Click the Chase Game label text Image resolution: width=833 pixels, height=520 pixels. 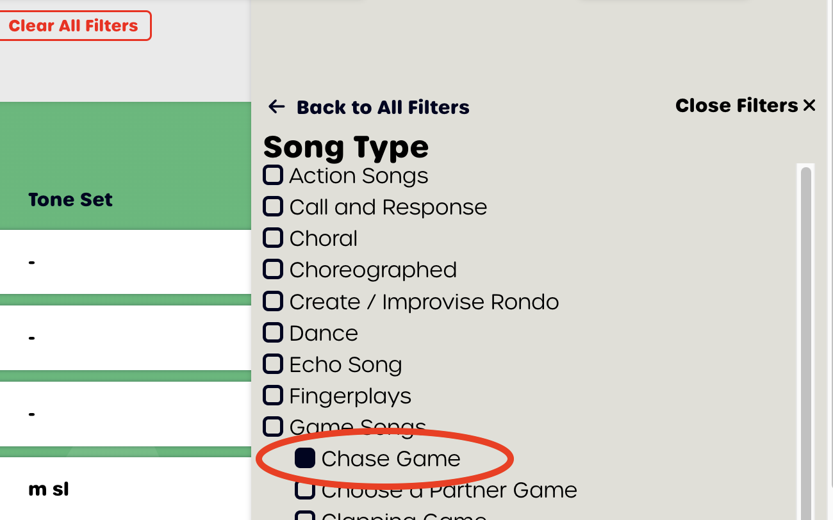tap(391, 459)
